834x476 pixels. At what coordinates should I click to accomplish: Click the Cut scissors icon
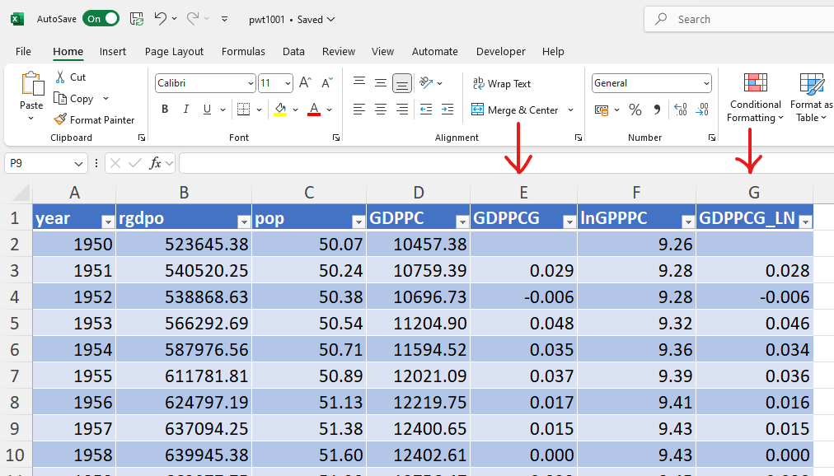click(59, 77)
